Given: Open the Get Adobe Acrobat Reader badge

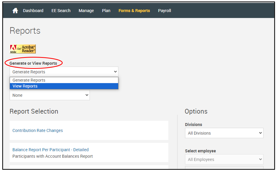Looking at the screenshot, I should click(23, 49).
